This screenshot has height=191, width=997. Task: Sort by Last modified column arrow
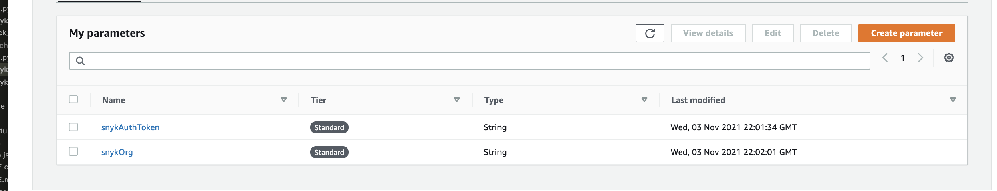click(953, 100)
